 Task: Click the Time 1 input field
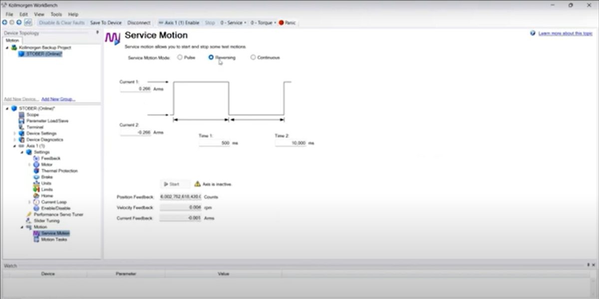pyautogui.click(x=215, y=143)
